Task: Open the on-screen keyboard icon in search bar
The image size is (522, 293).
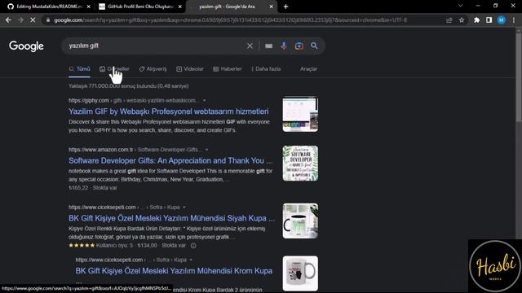Action: coord(268,46)
